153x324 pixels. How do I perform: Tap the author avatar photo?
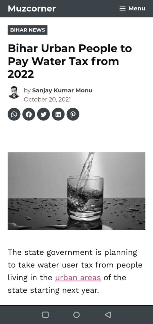14,92
